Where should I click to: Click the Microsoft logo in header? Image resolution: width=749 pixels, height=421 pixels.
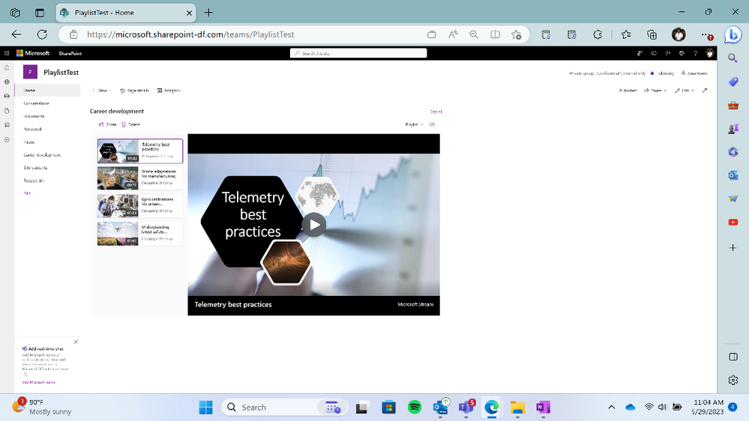click(32, 53)
